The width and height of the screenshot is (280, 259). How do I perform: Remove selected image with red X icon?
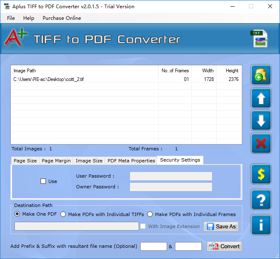(261, 143)
